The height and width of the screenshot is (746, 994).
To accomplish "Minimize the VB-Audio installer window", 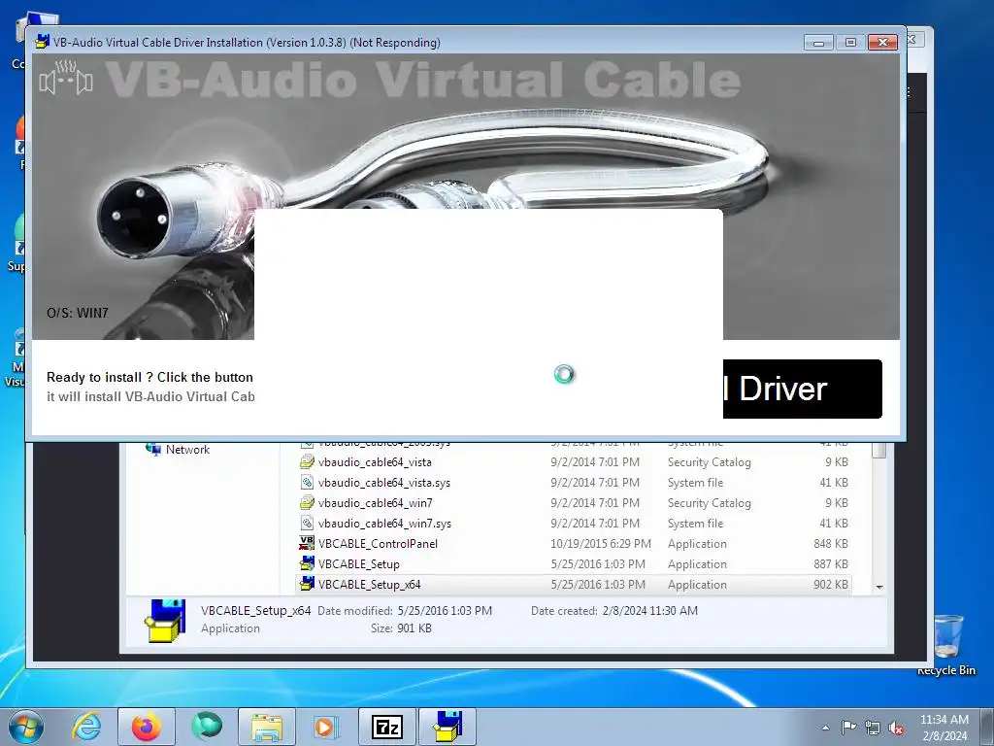I will click(x=818, y=43).
